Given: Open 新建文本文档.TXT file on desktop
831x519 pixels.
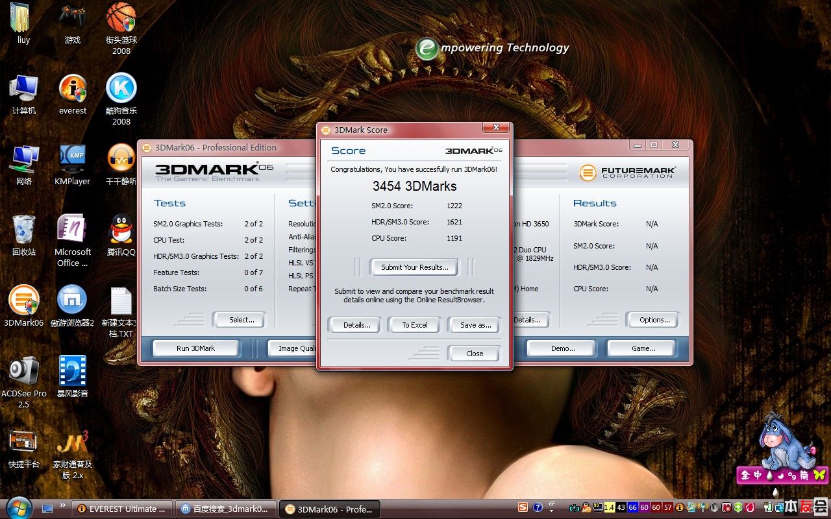Looking at the screenshot, I should pyautogui.click(x=121, y=312).
